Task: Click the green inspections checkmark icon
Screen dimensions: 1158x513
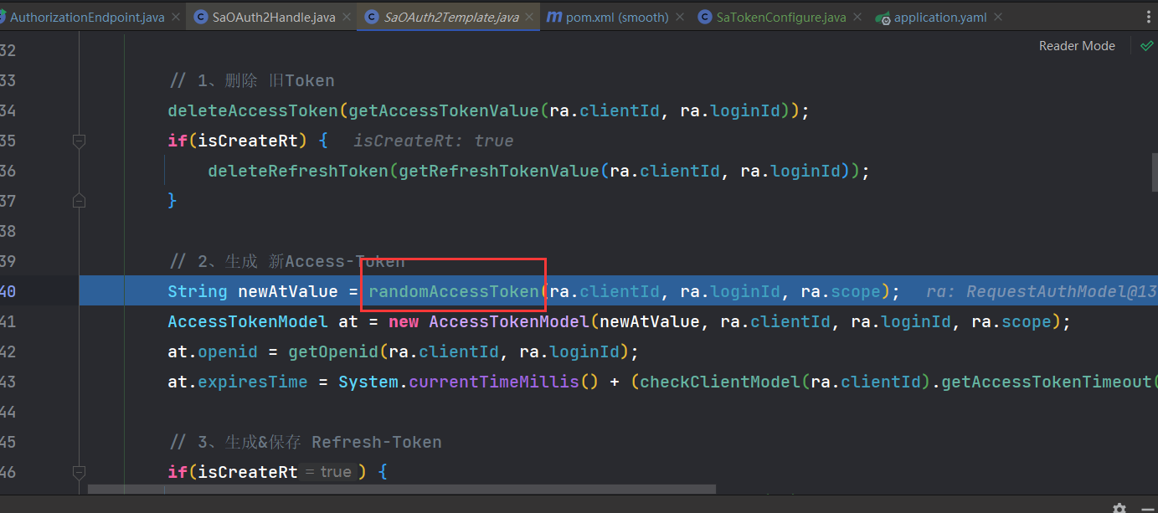Action: (x=1146, y=45)
